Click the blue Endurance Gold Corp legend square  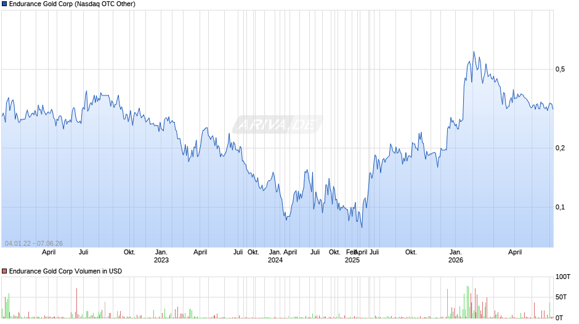(4, 4)
